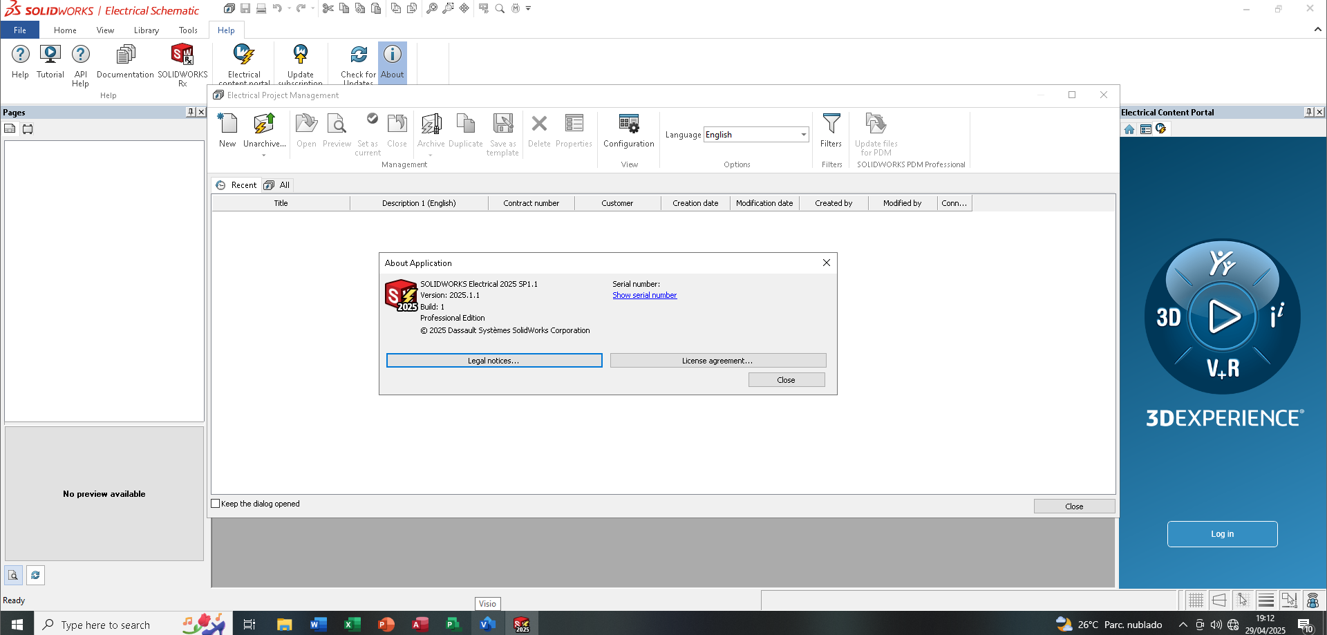This screenshot has width=1327, height=635.
Task: Select the Recent projects tab
Action: pos(236,185)
